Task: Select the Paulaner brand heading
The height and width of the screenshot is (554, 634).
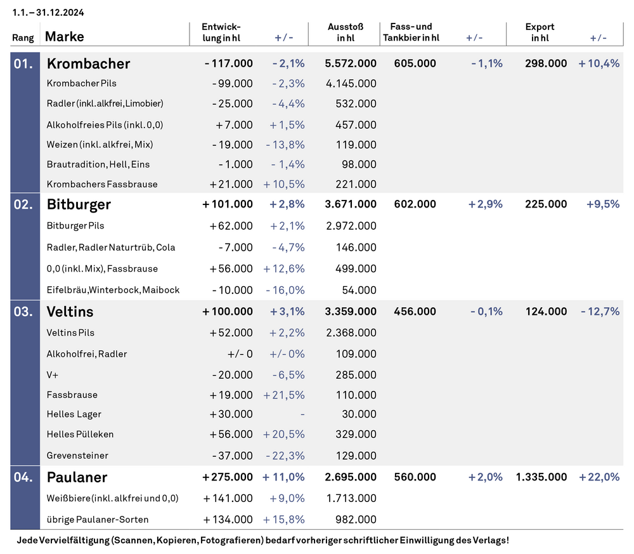Action: click(x=77, y=477)
